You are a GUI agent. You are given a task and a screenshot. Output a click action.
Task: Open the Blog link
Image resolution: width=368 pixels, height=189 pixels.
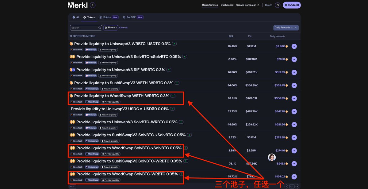[x=268, y=5]
